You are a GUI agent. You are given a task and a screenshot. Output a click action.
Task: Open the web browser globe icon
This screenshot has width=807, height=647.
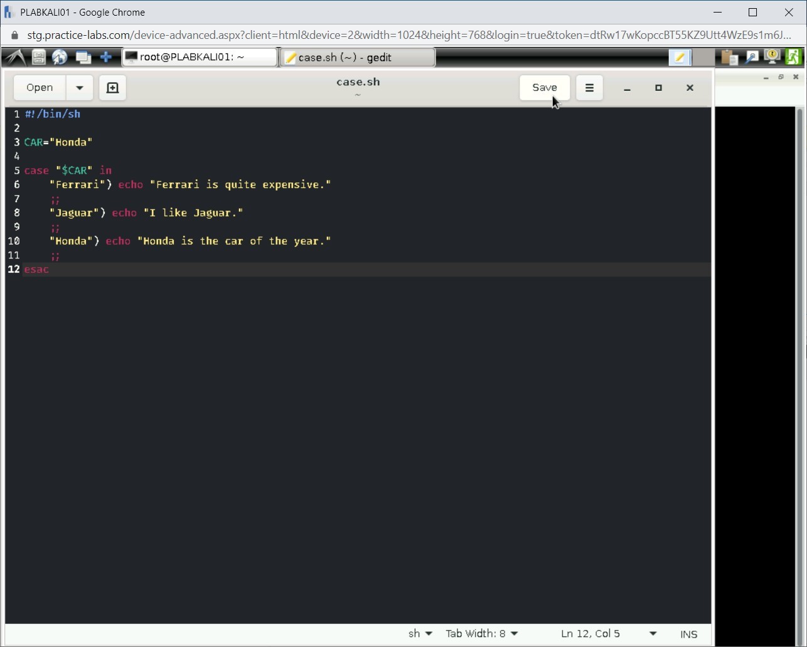tap(60, 57)
